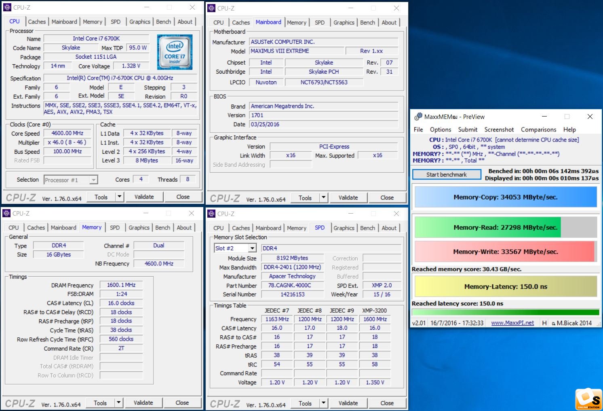603x411 pixels.
Task: Open MaxxMEM Comparisons menu
Action: pos(539,129)
